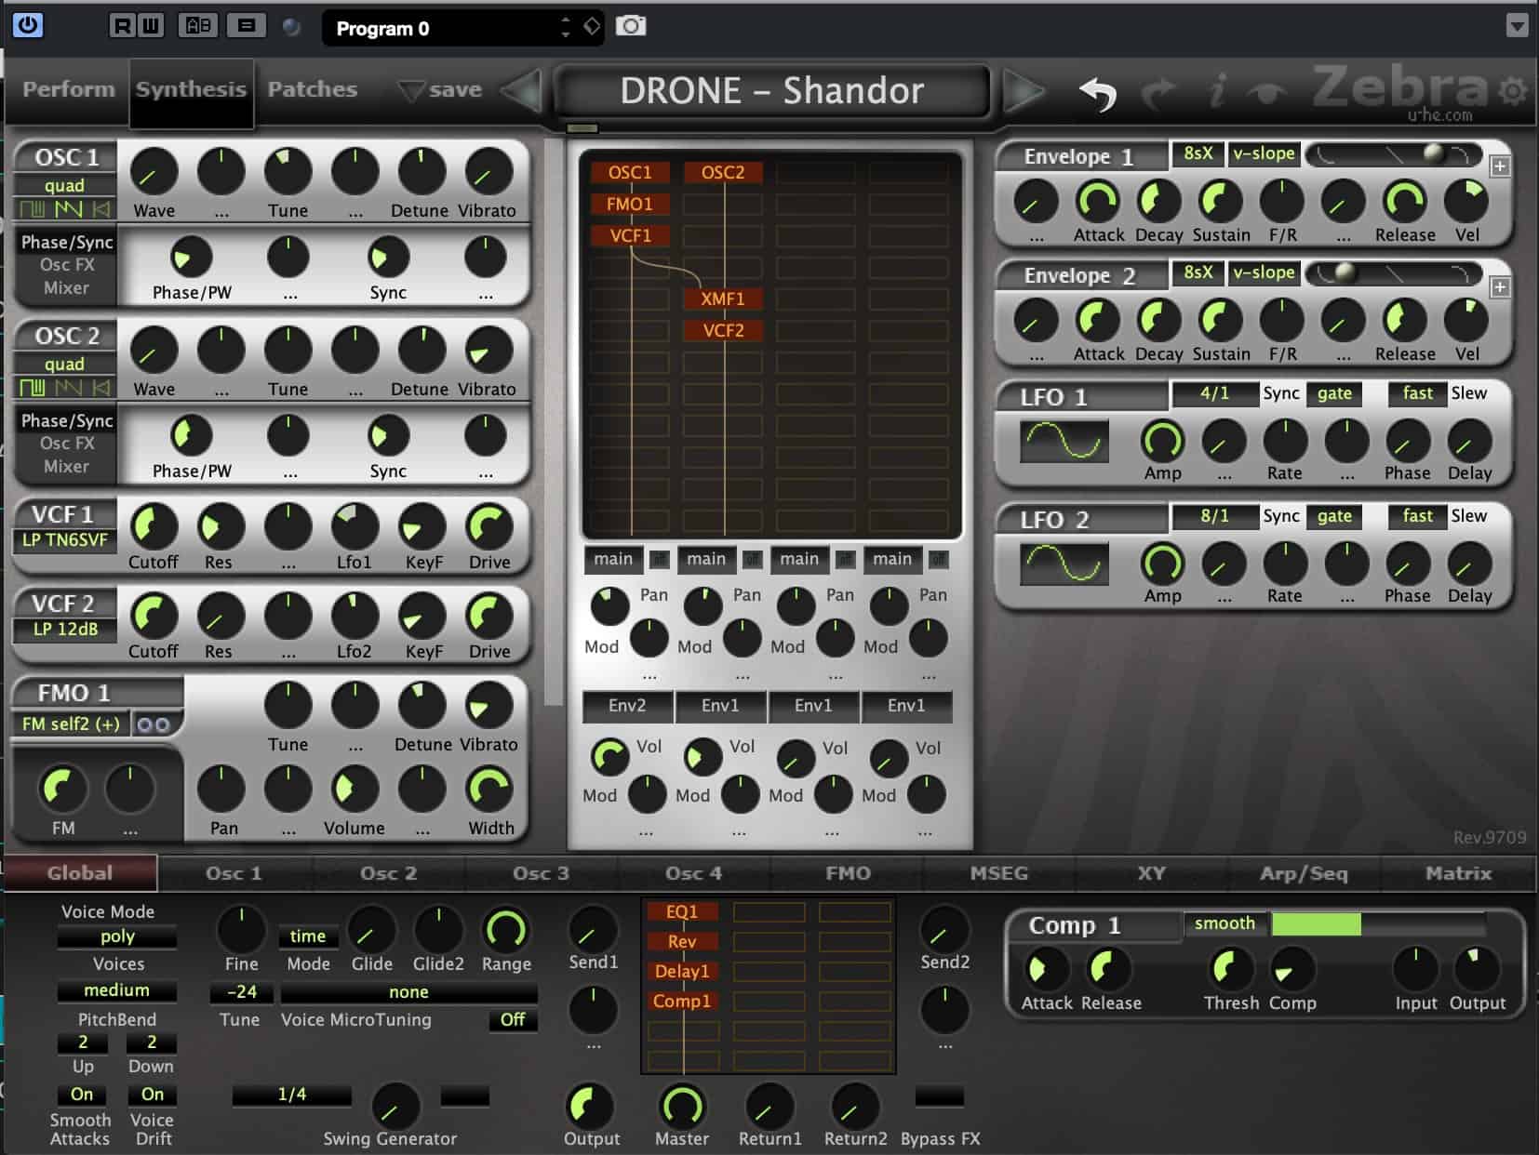Open the Matrix lower panel tab
The image size is (1539, 1155).
point(1458,873)
